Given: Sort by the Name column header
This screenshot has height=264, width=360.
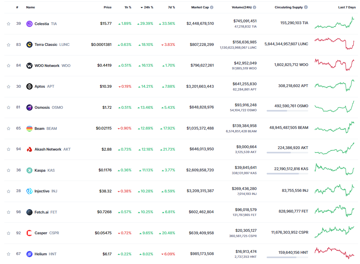Looking at the screenshot, I should click(x=30, y=7).
